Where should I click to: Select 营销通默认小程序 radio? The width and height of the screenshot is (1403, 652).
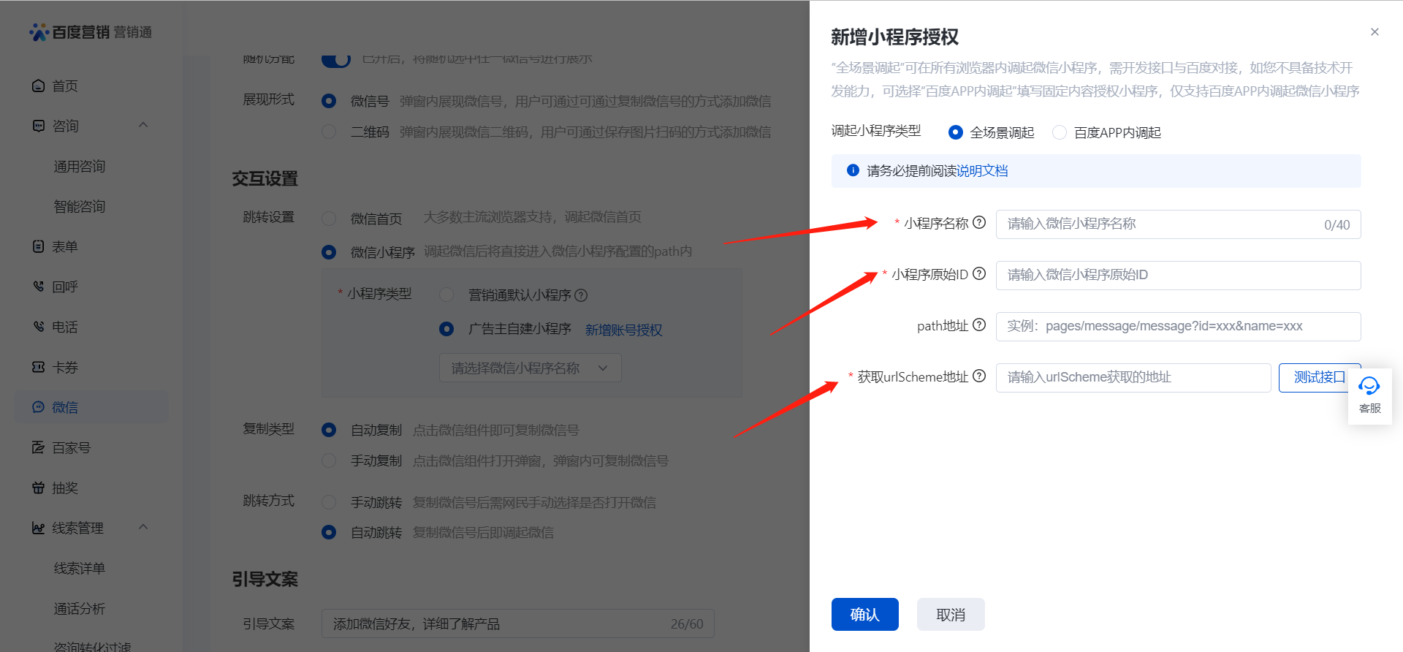click(446, 295)
